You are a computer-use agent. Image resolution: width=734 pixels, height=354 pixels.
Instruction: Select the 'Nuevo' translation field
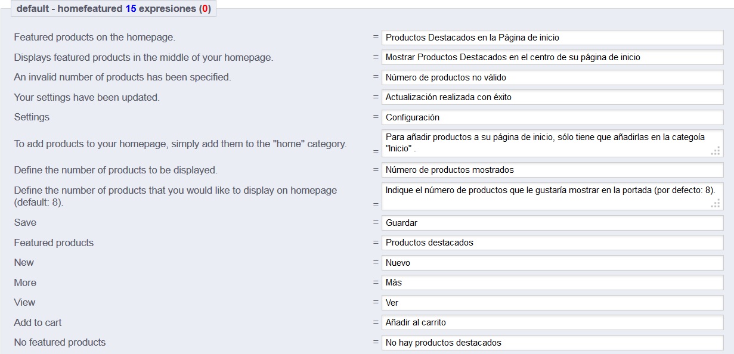point(552,263)
